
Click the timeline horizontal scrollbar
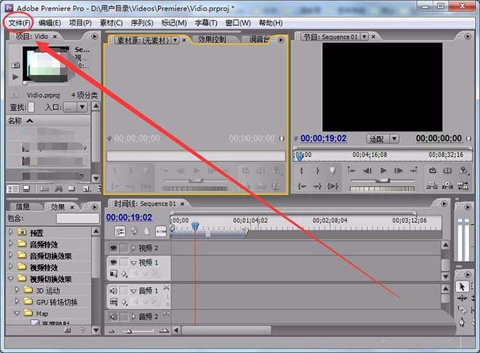point(227,331)
